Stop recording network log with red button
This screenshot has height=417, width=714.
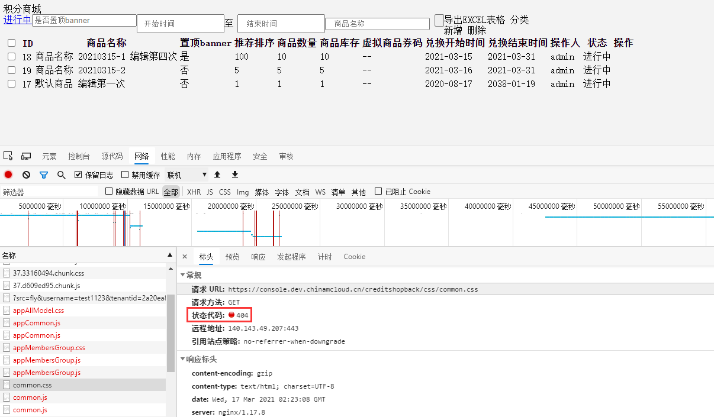(8, 175)
